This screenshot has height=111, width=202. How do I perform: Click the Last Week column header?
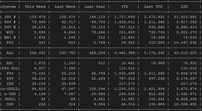[65, 7]
